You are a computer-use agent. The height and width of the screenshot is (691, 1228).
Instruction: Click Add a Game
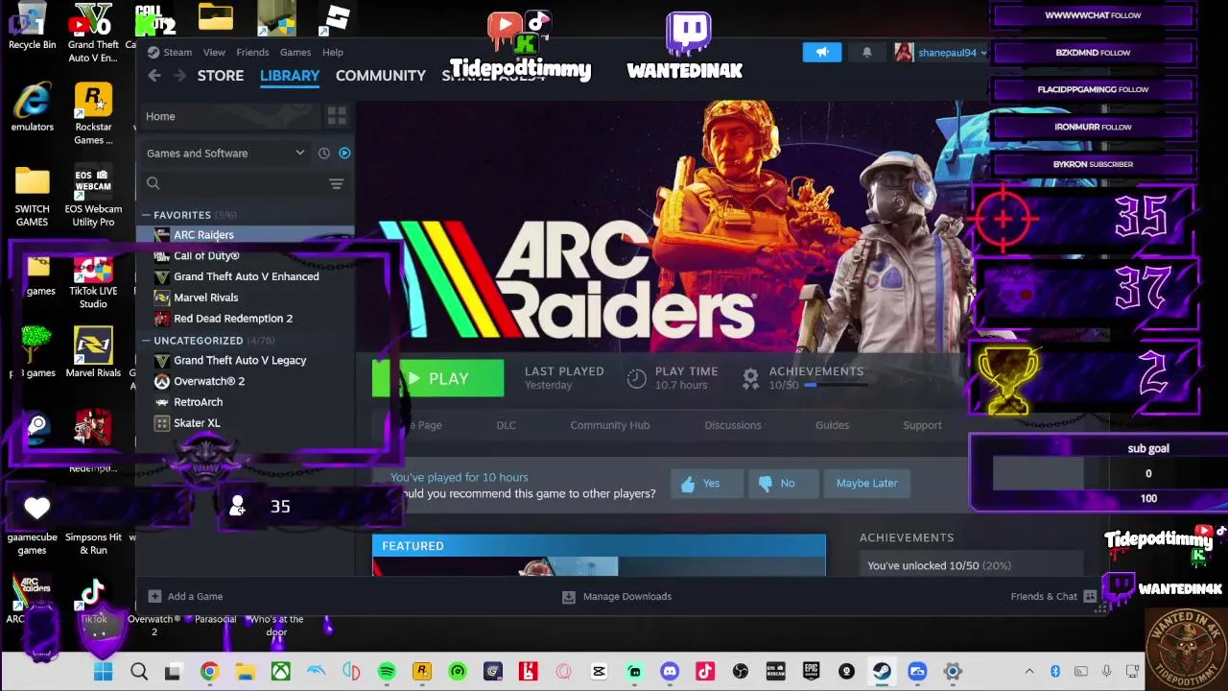(185, 596)
